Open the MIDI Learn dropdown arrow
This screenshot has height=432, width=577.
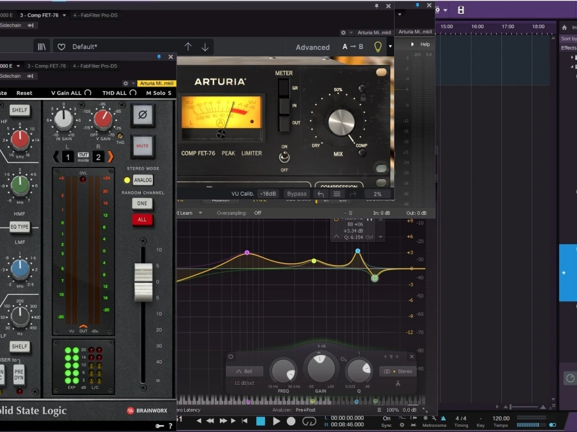201,213
